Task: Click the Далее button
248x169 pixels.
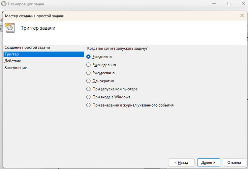Action: (208, 162)
